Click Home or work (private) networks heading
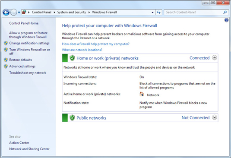231x158 pixels. pos(108,58)
